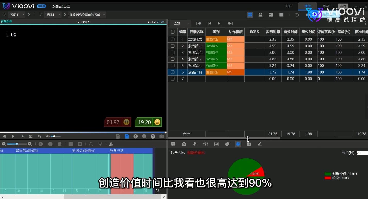Switch to the 统计 tab
The width and height of the screenshot is (368, 199).
click(x=326, y=6)
